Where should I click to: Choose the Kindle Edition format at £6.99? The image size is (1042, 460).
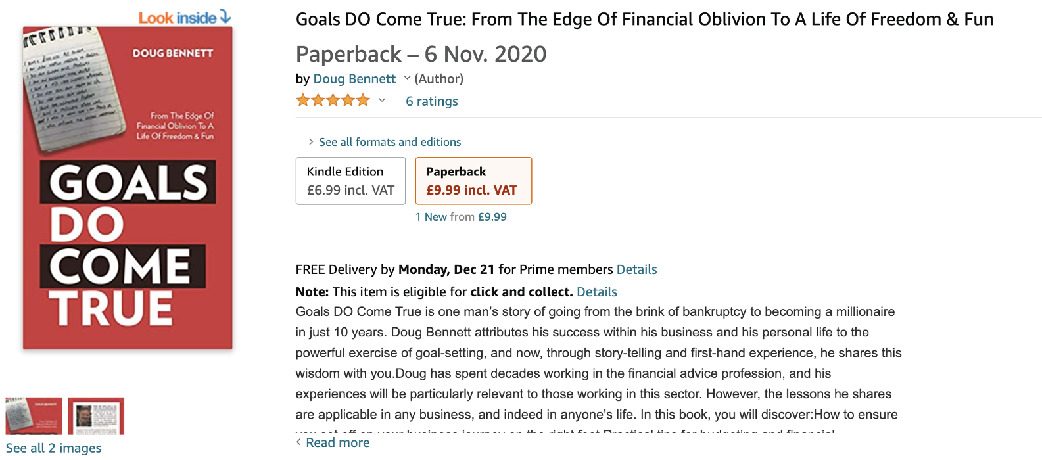[x=350, y=181]
